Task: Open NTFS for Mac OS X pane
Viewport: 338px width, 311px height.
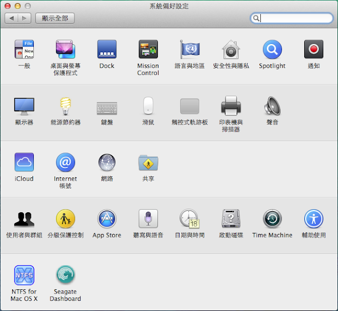Action: 24,275
